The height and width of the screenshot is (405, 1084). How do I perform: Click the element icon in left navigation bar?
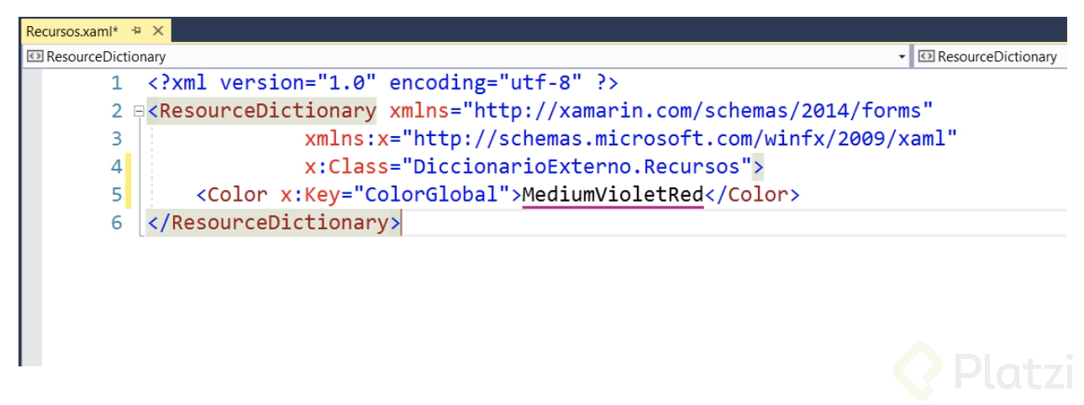click(x=35, y=57)
